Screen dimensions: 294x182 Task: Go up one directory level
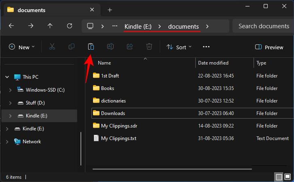point(50,26)
